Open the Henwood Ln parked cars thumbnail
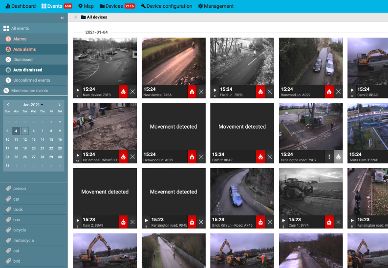The width and height of the screenshot is (388, 268). [x=311, y=61]
